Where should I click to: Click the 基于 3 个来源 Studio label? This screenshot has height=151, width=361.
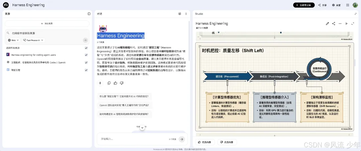[x=202, y=28]
